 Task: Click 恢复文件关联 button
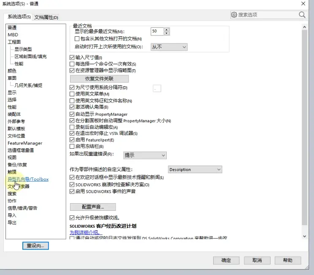point(99,79)
